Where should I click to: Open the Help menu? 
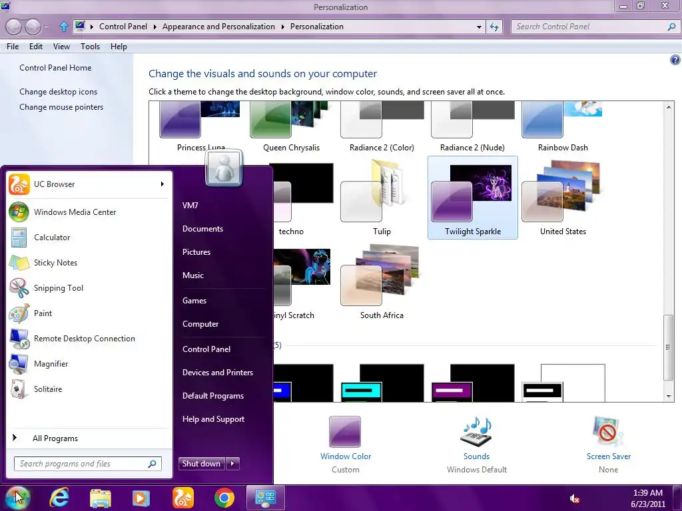[x=119, y=47]
